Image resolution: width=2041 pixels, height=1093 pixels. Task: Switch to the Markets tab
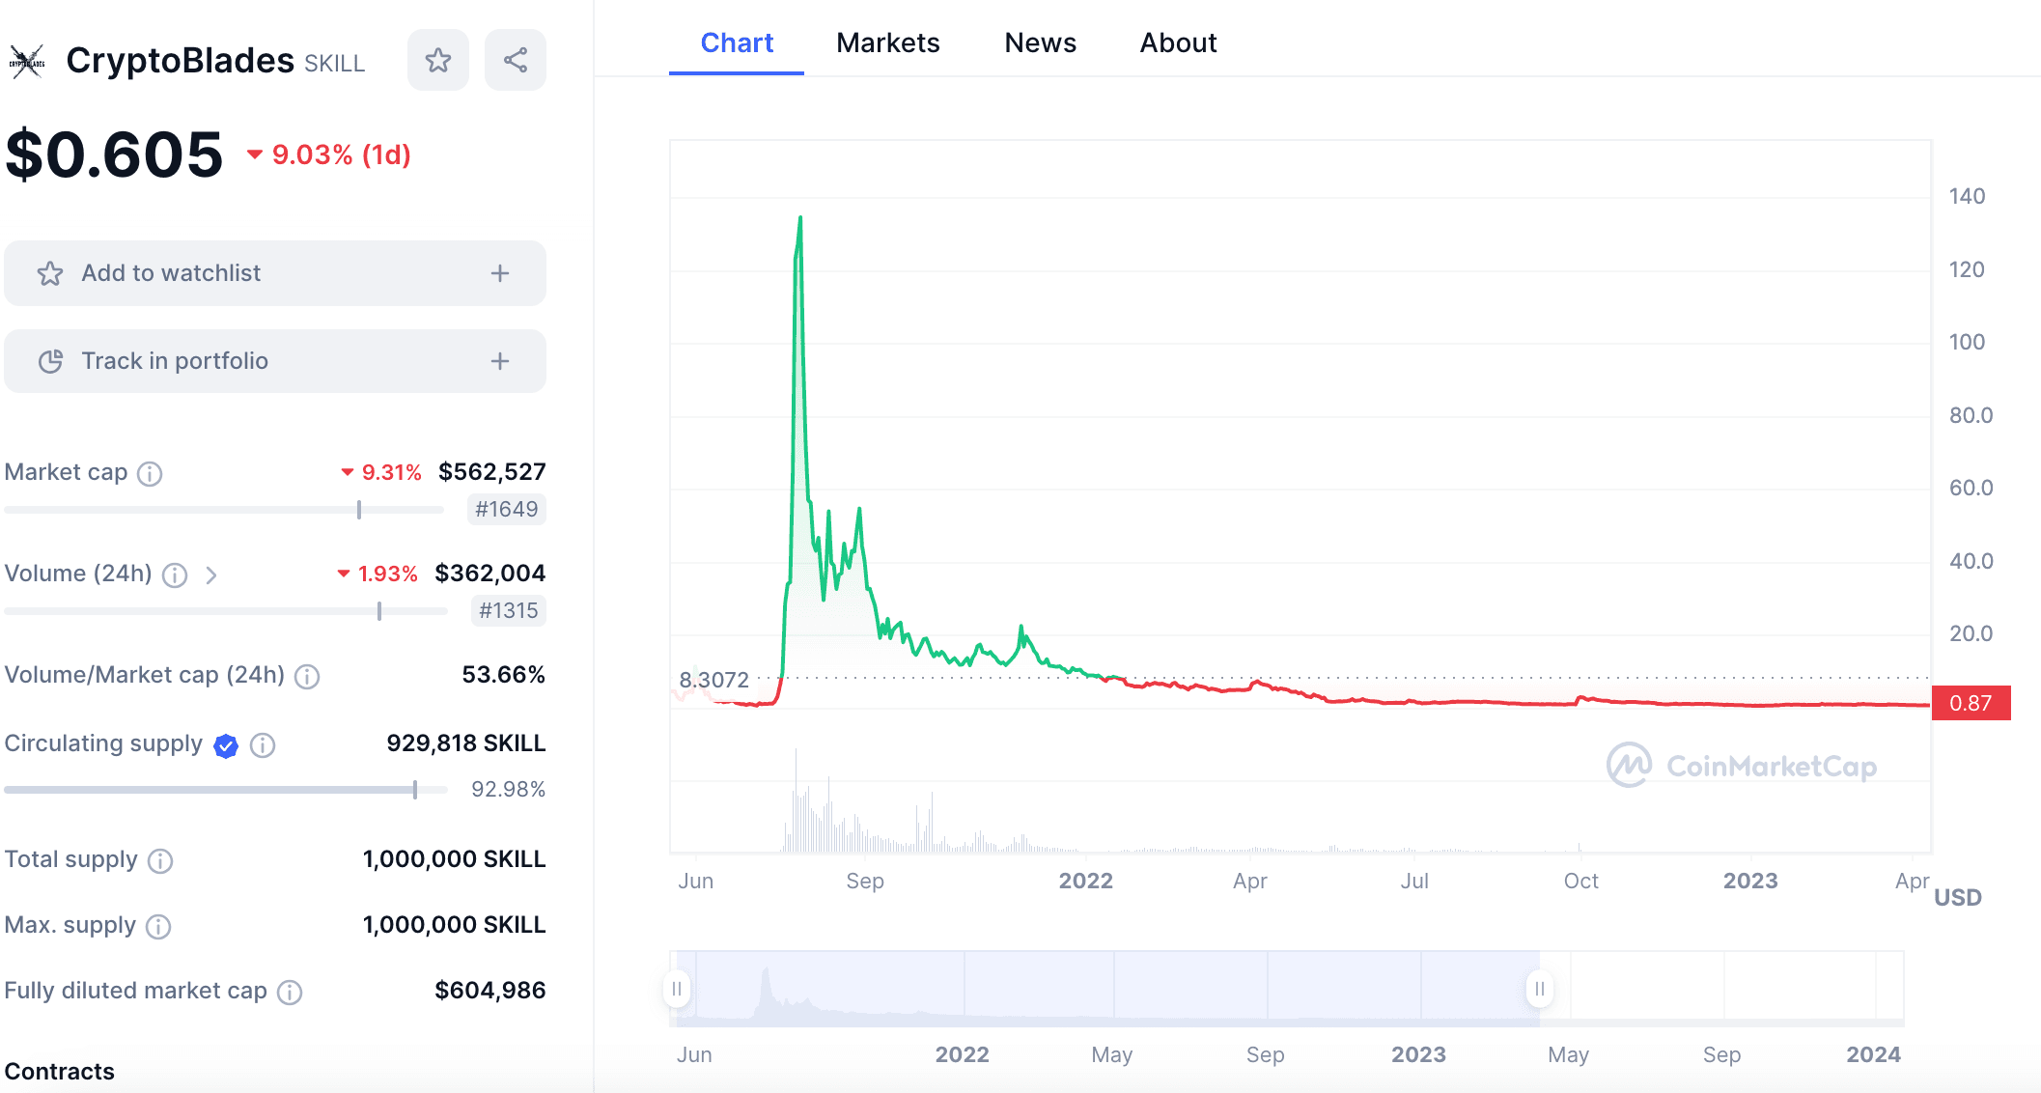pyautogui.click(x=887, y=42)
